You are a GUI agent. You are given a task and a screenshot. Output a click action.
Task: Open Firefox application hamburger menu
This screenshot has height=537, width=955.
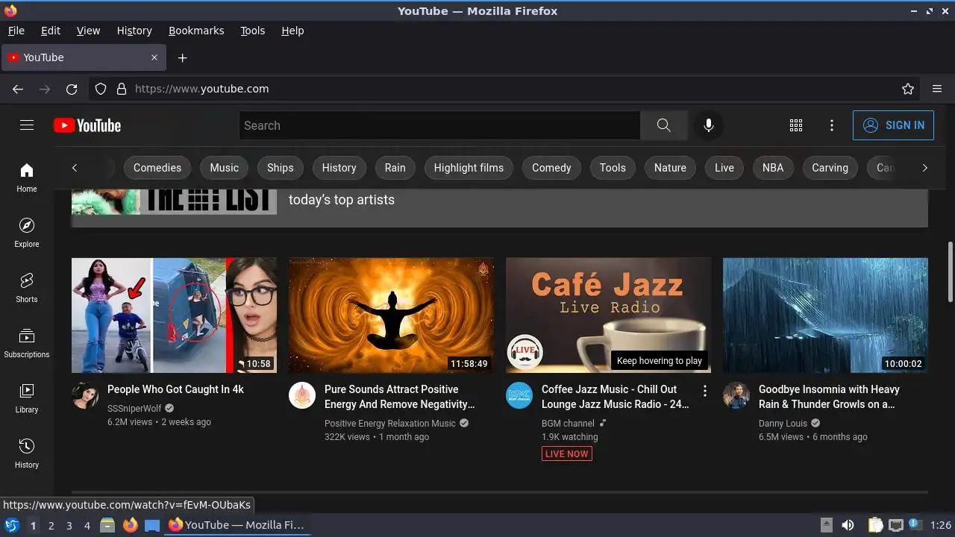coord(937,89)
